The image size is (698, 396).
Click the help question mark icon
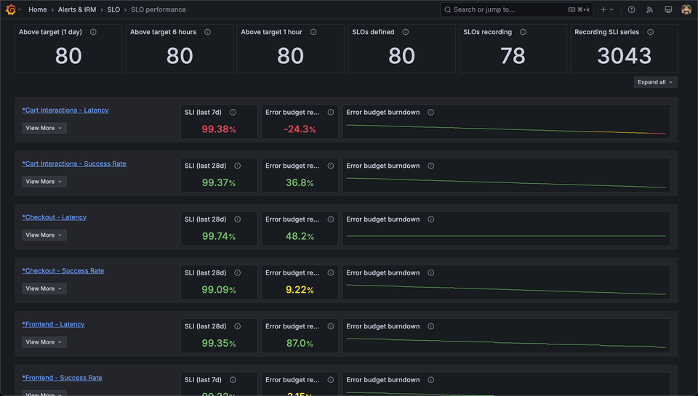pos(631,9)
